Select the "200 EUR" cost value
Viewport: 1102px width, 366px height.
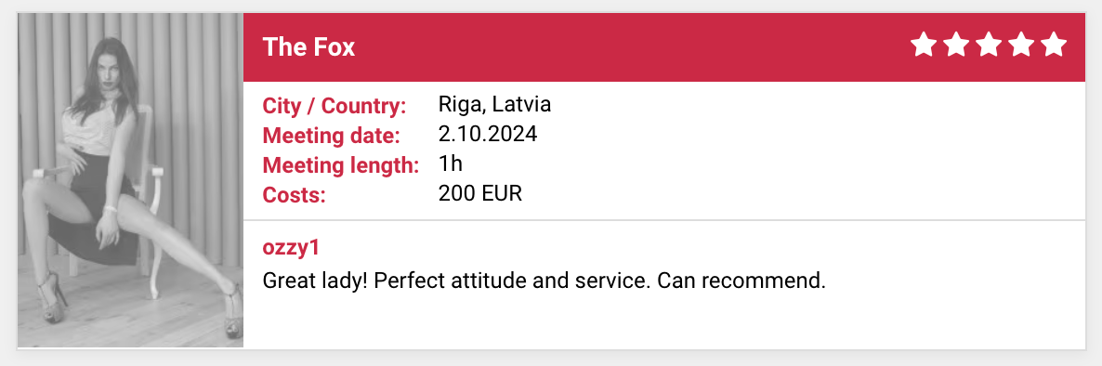(480, 193)
